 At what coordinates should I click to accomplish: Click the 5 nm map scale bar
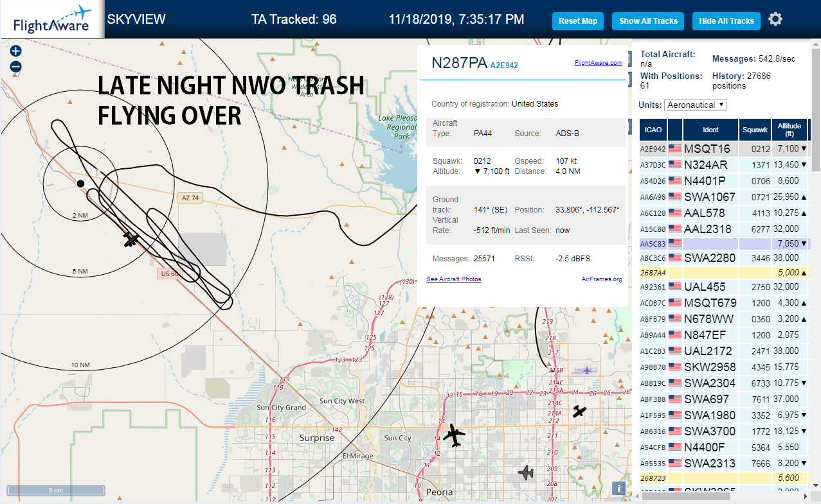click(56, 491)
